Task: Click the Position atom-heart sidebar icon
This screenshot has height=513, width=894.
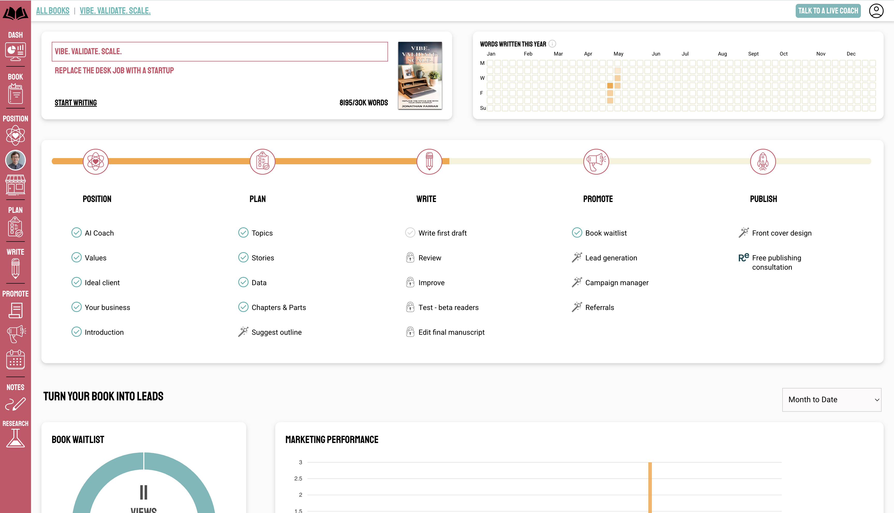Action: (x=15, y=135)
